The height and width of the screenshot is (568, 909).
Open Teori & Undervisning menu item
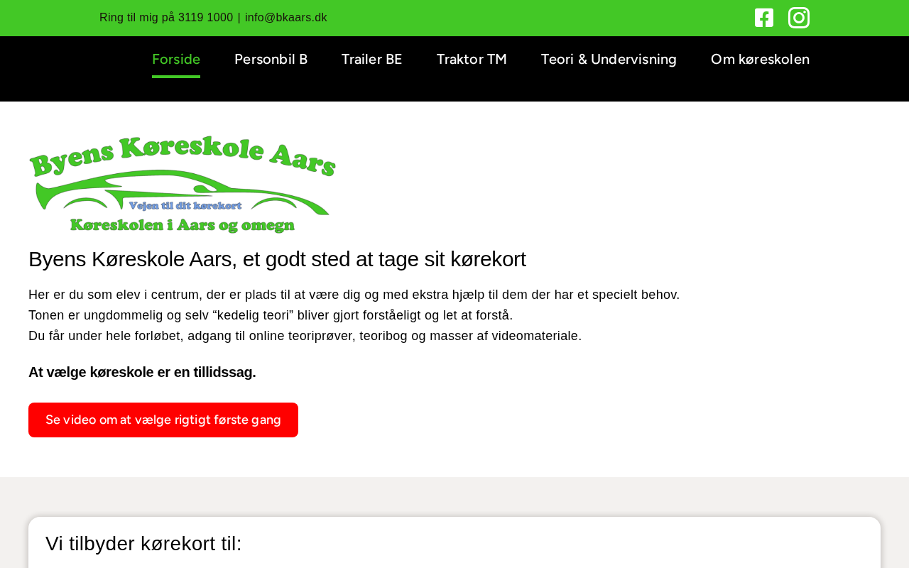pos(609,59)
